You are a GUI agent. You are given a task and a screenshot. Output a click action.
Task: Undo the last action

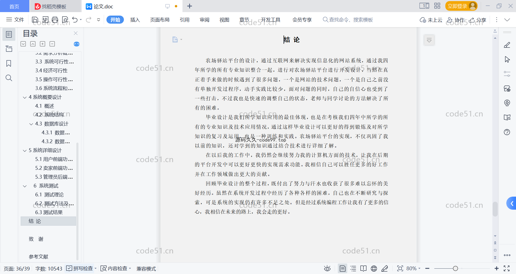pyautogui.click(x=75, y=20)
